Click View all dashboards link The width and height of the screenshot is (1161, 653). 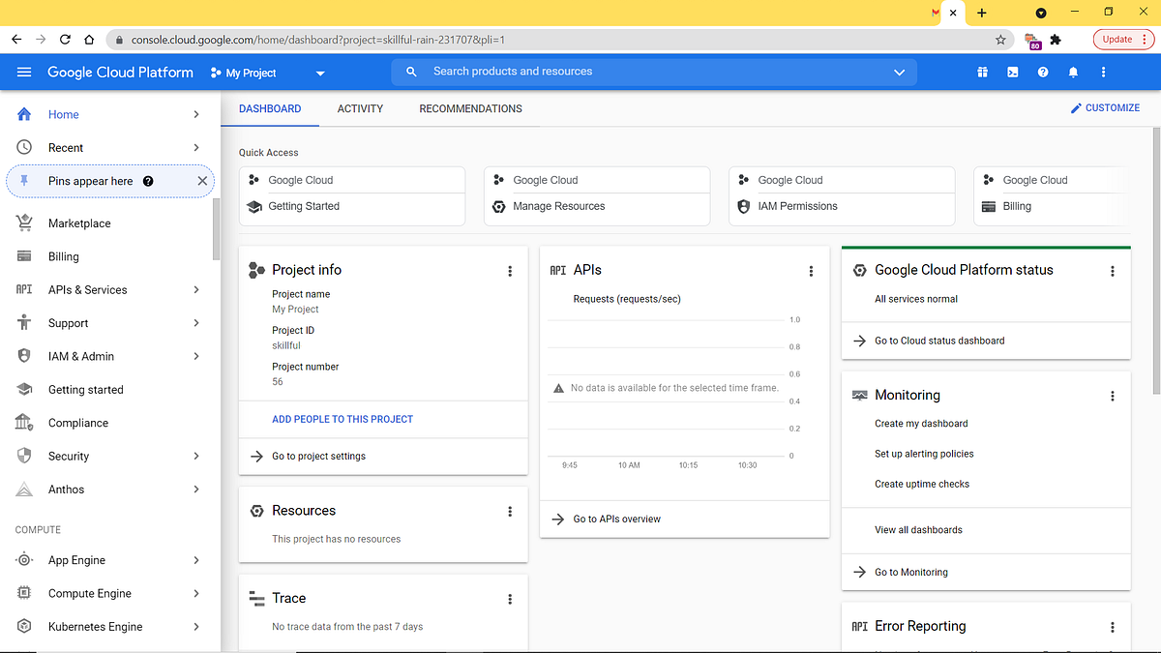pos(918,530)
